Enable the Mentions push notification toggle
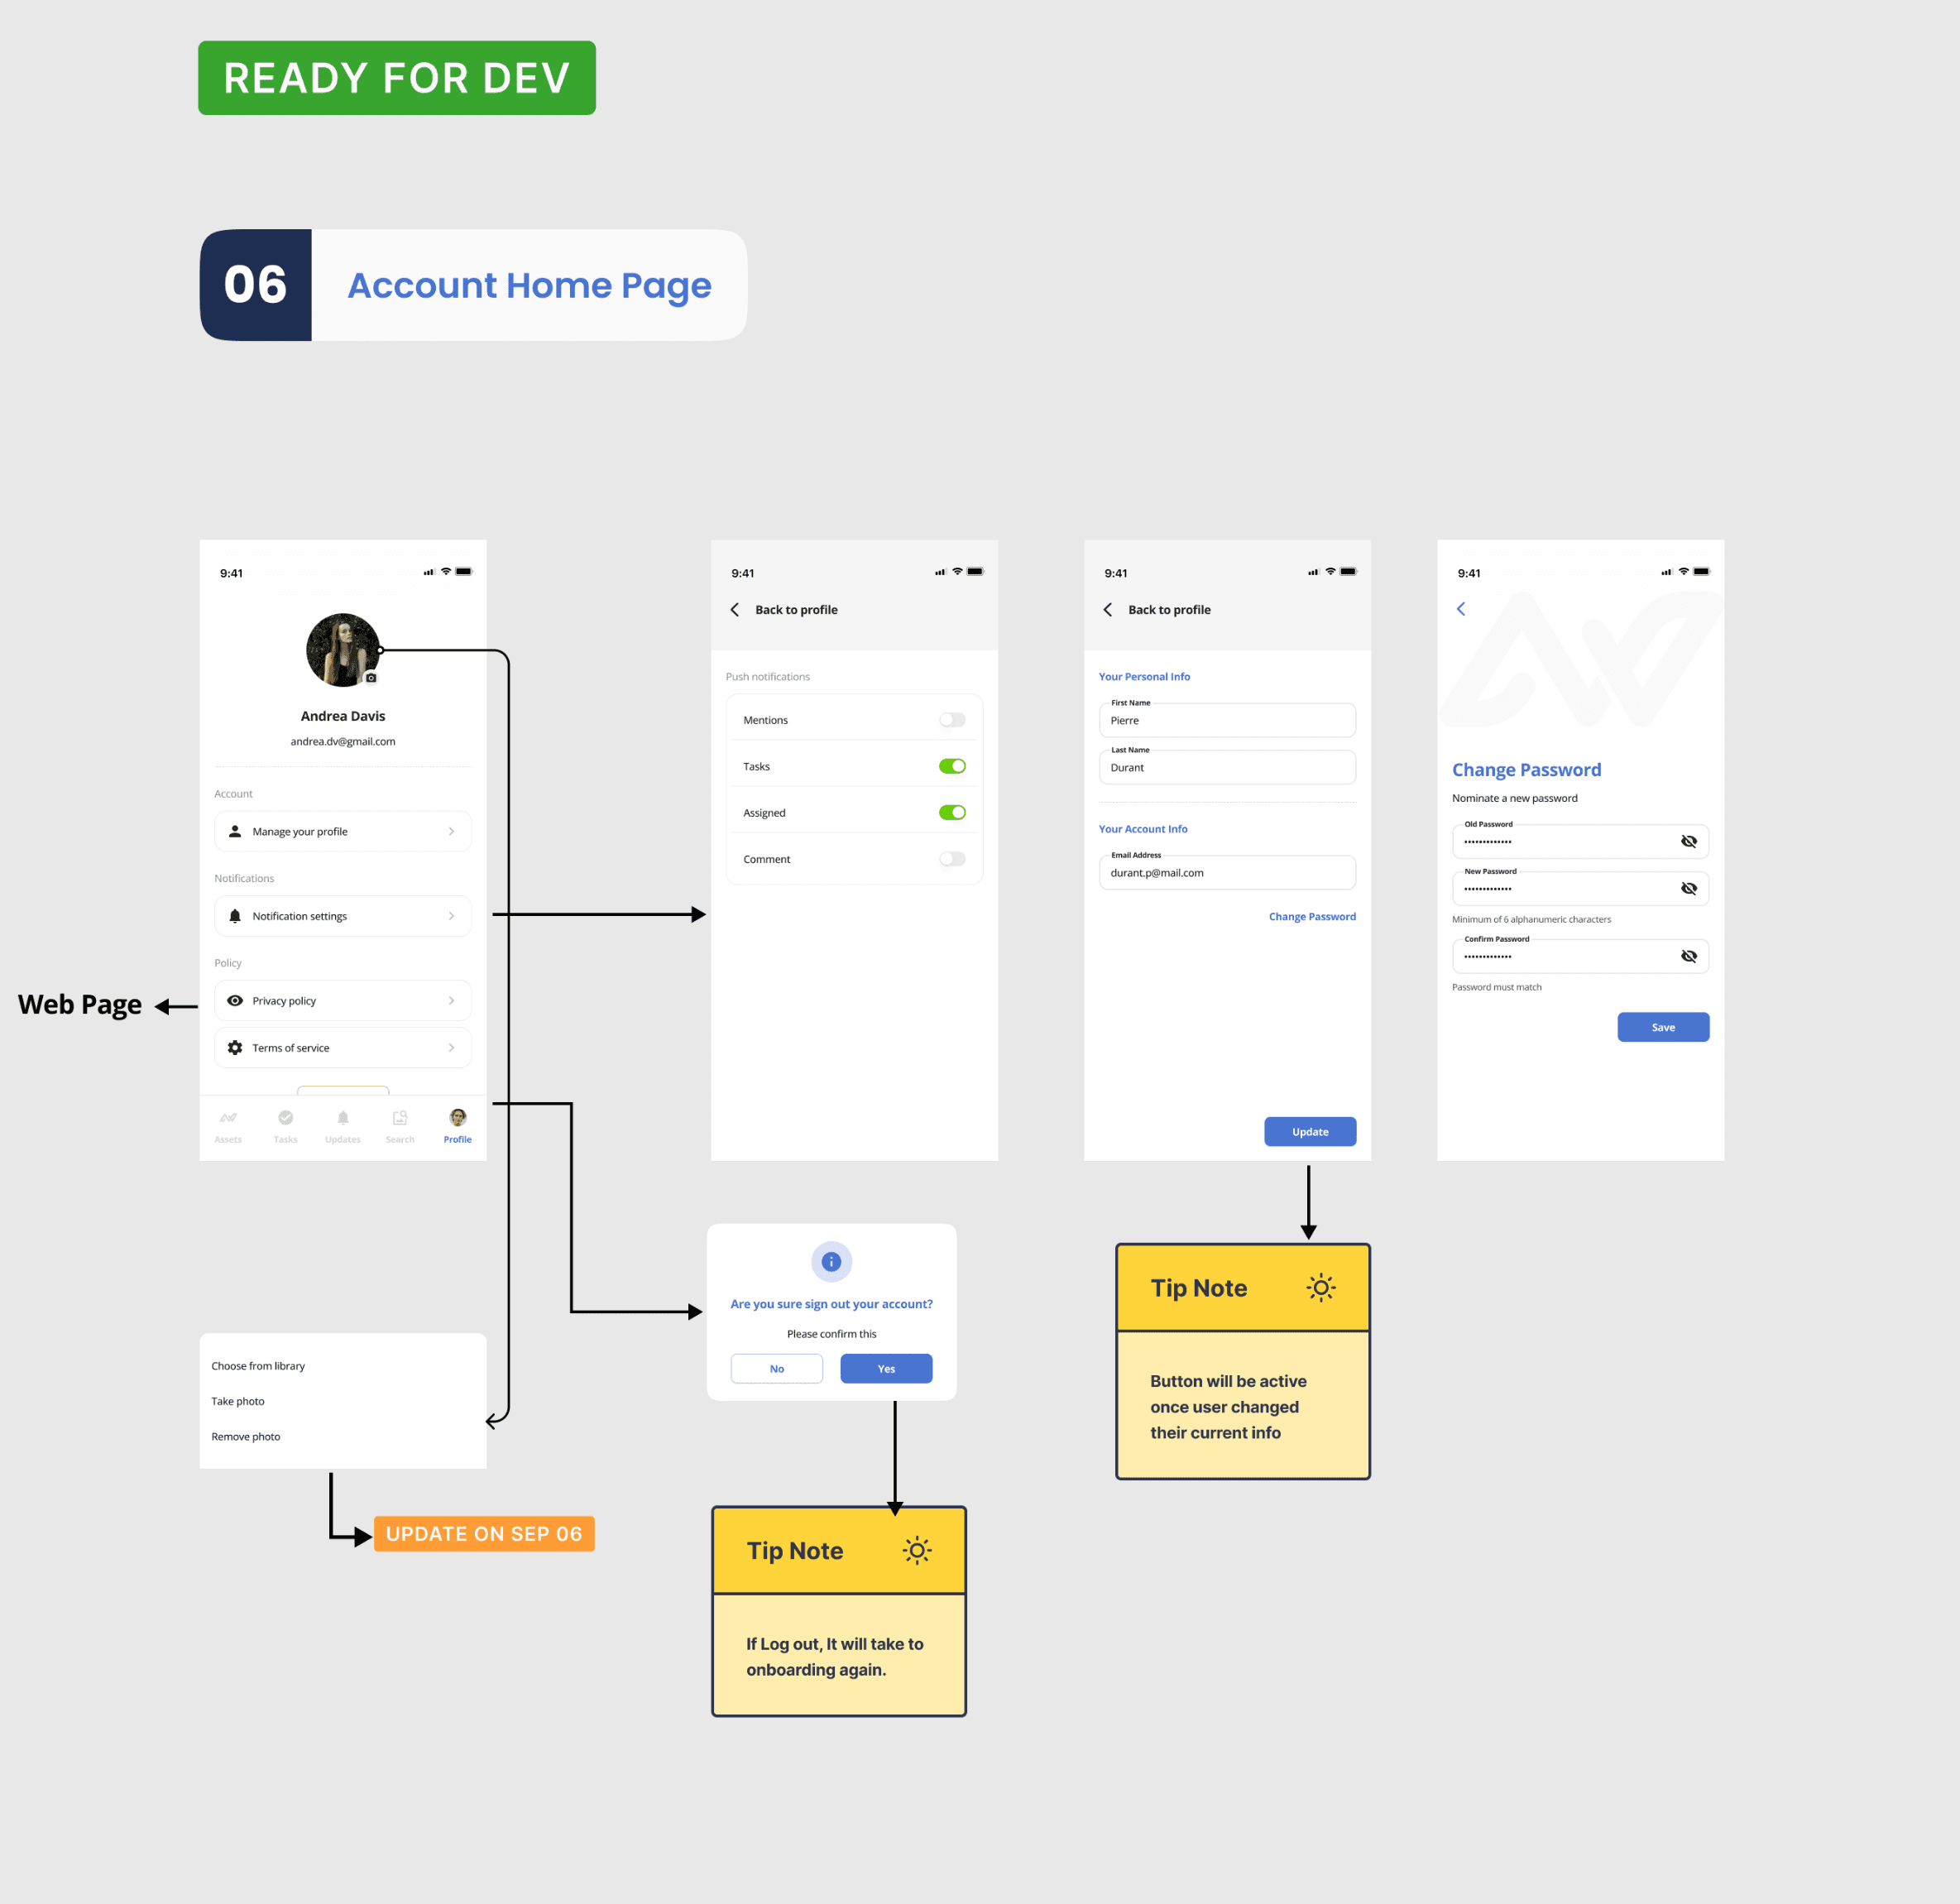The image size is (1960, 1904). tap(952, 720)
